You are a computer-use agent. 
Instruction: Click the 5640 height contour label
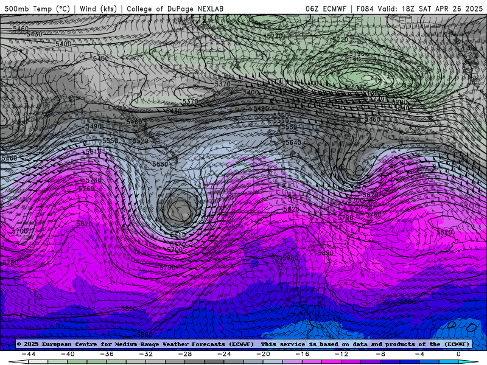(x=293, y=142)
